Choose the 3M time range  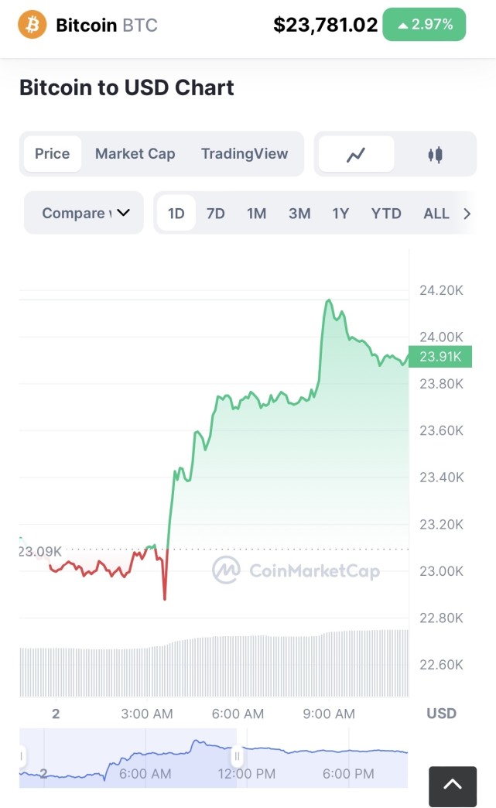[299, 213]
